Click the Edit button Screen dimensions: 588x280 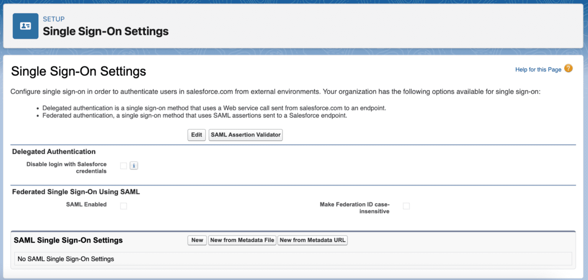(x=197, y=135)
